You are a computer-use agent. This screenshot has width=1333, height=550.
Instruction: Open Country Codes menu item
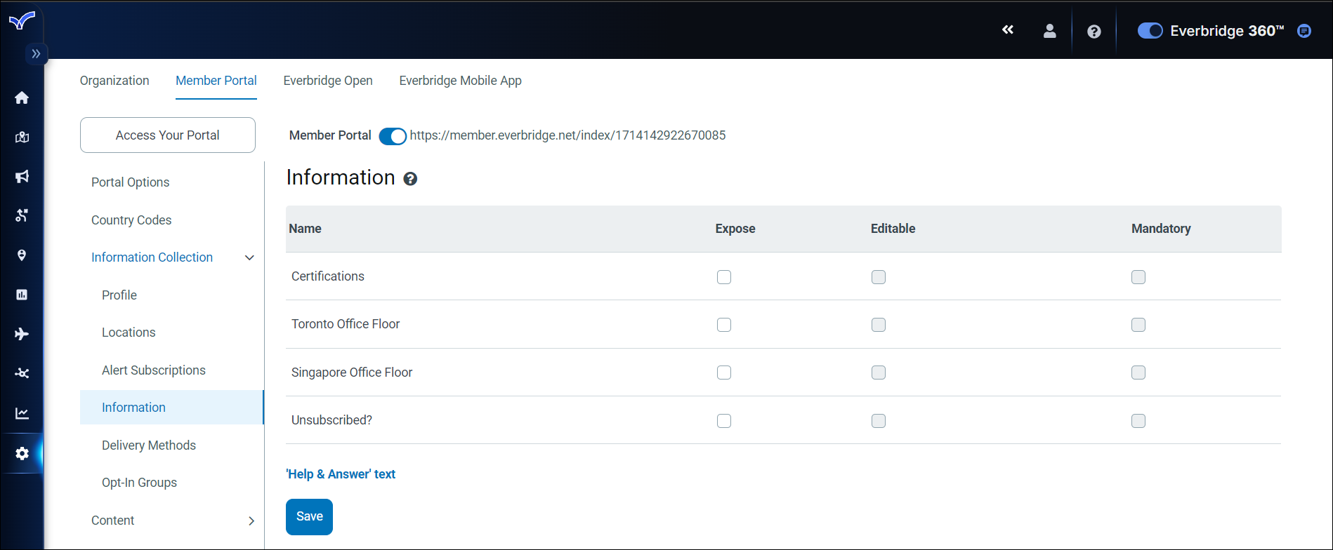131,220
